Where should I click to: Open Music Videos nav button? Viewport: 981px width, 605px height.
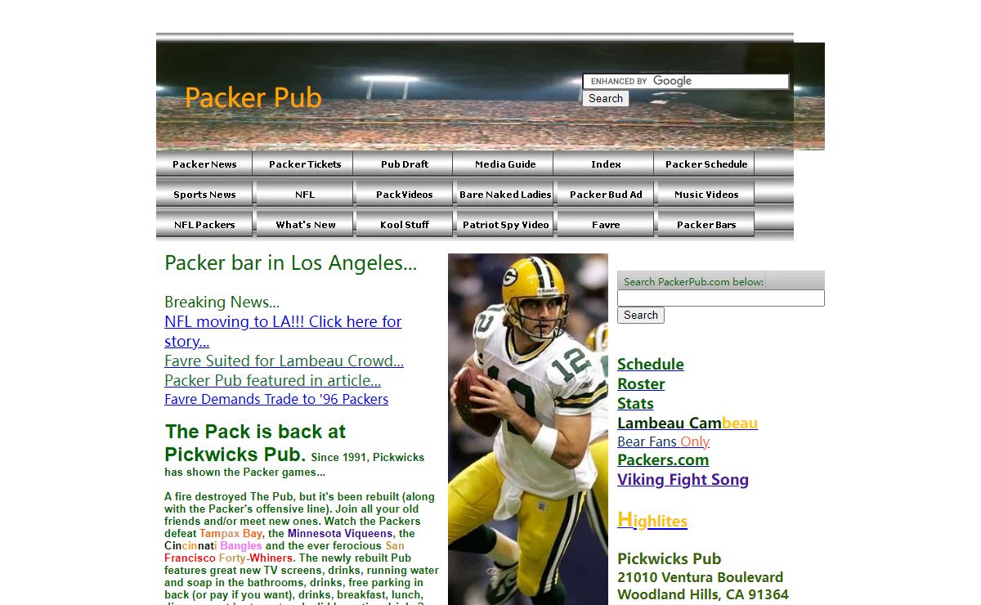[x=706, y=194]
